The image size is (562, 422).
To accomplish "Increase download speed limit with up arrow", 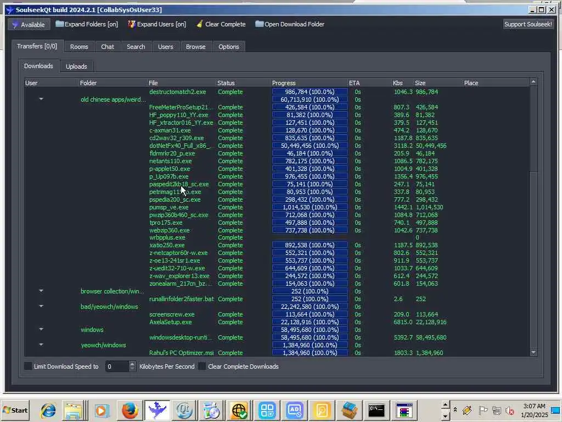I will [132, 364].
